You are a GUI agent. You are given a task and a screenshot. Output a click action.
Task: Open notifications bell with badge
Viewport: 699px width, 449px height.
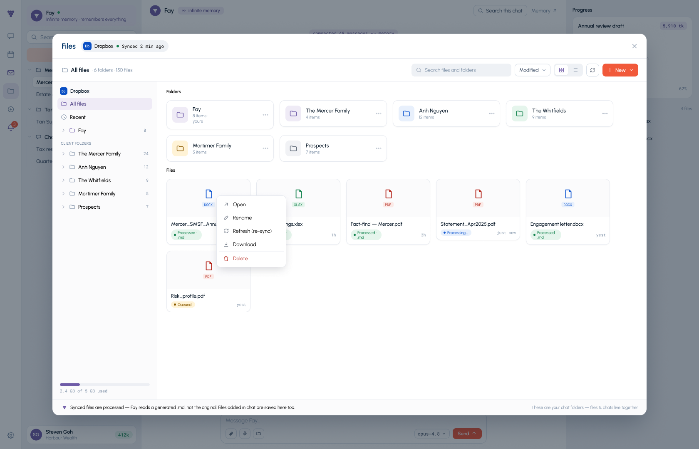point(11,127)
